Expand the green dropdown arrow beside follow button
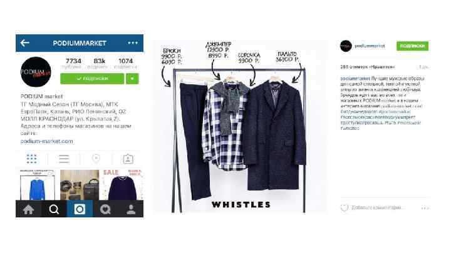The image size is (451, 253). coord(132,79)
